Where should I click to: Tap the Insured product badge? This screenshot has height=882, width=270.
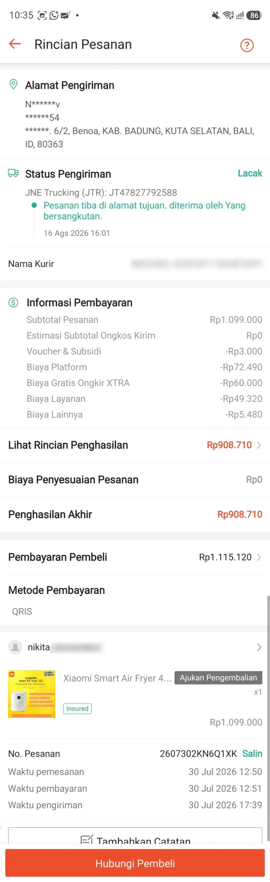pyautogui.click(x=77, y=708)
